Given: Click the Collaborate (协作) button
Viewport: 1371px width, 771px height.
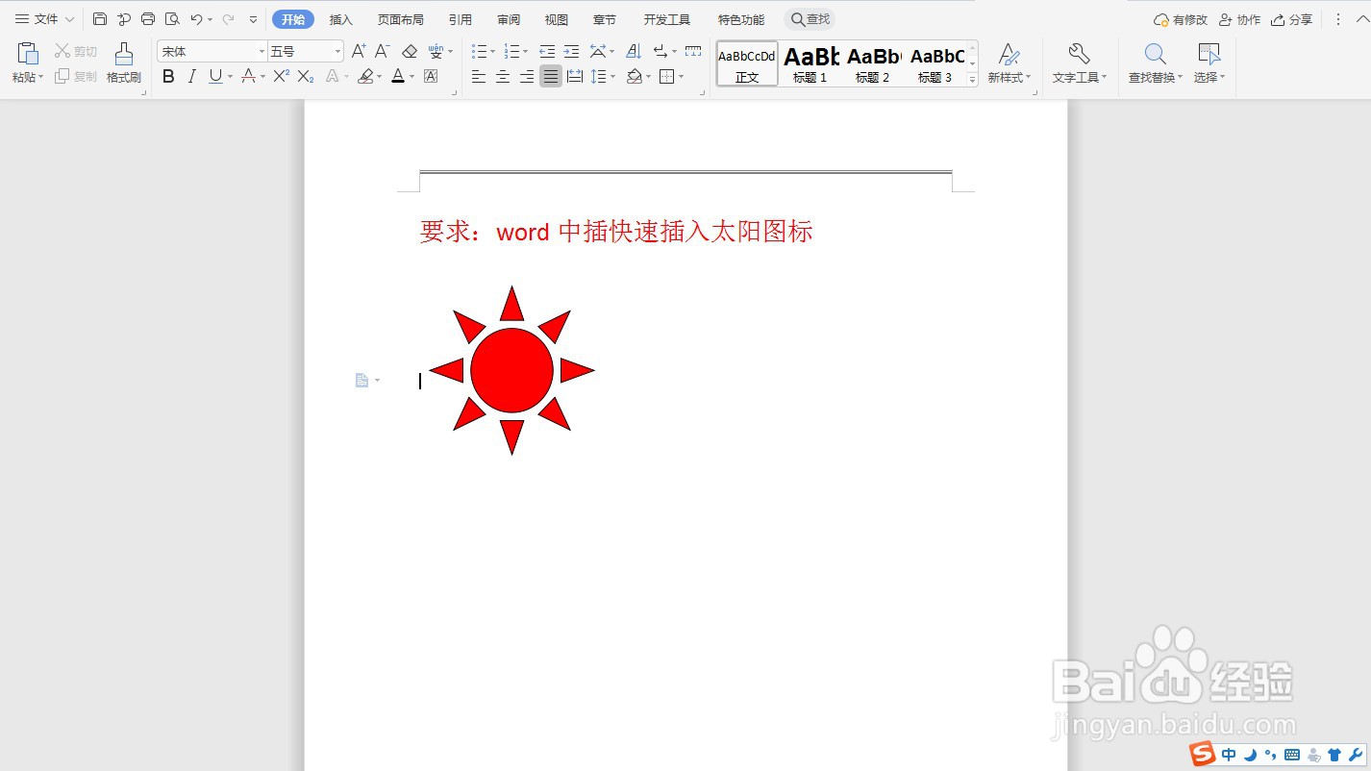Looking at the screenshot, I should pos(1239,19).
